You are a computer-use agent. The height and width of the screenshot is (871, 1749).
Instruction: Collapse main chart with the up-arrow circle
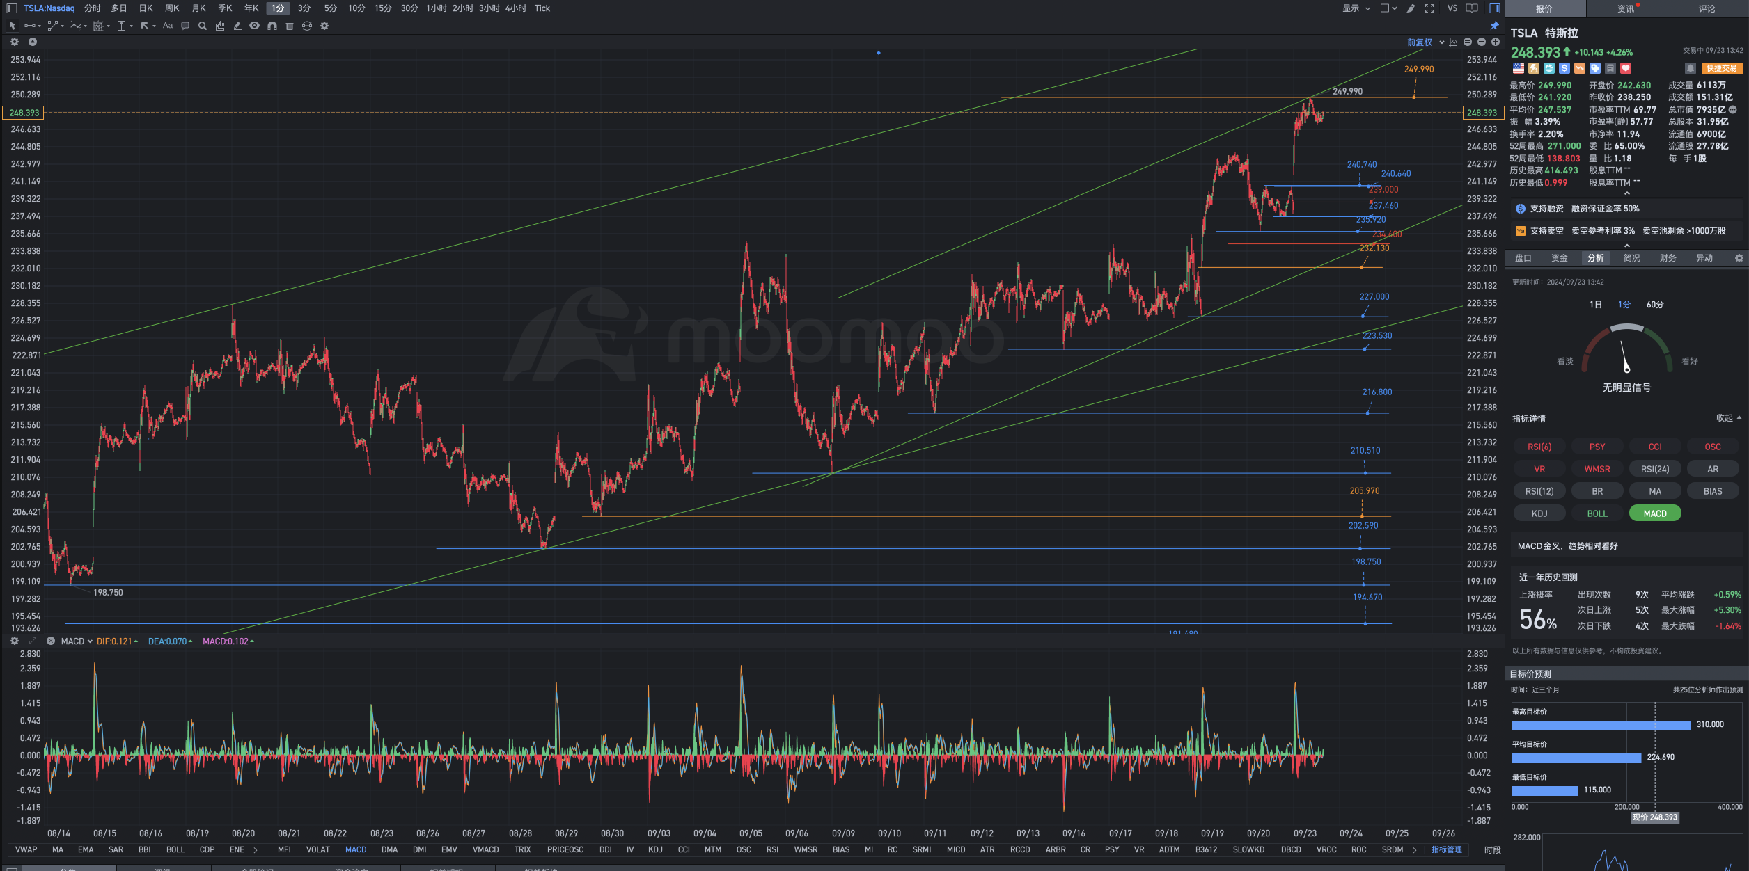coord(32,42)
